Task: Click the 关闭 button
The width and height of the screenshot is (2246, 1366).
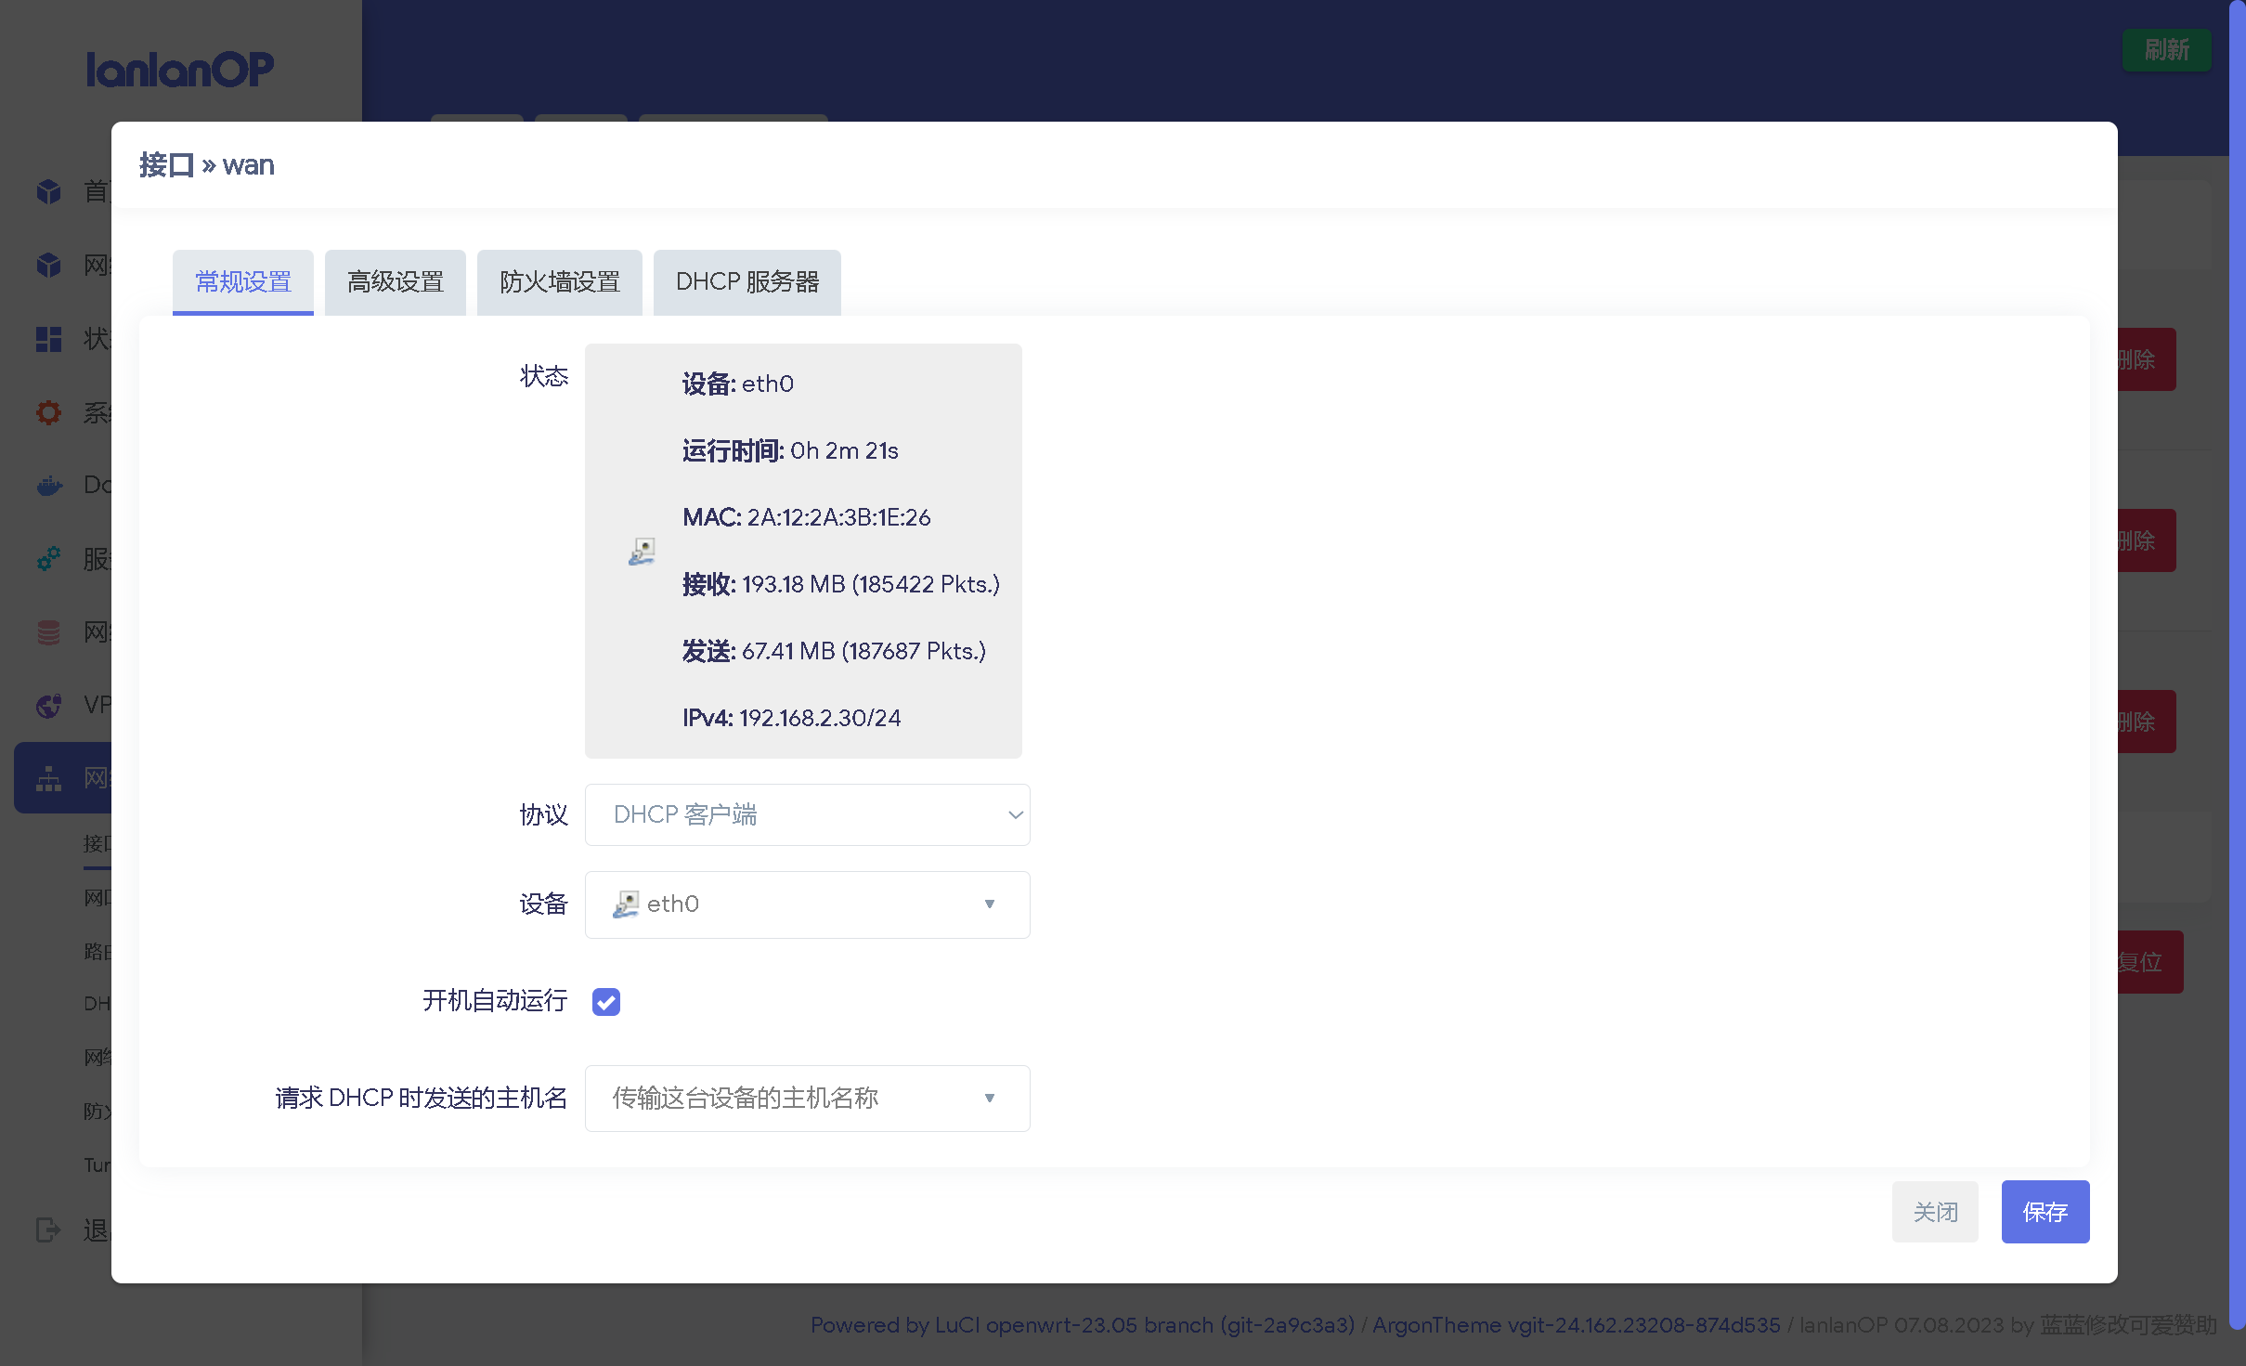Action: [1935, 1212]
